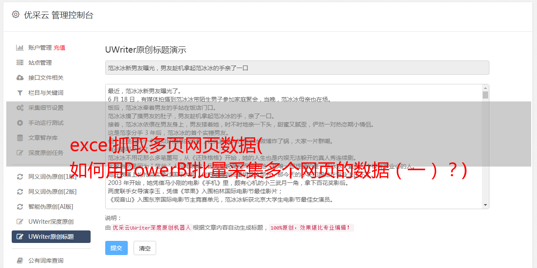The height and width of the screenshot is (268, 537).
Task: Select the 站点管理 server icon
Action: (x=20, y=63)
